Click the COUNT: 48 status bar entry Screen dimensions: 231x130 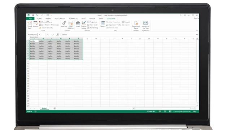tap(151, 112)
